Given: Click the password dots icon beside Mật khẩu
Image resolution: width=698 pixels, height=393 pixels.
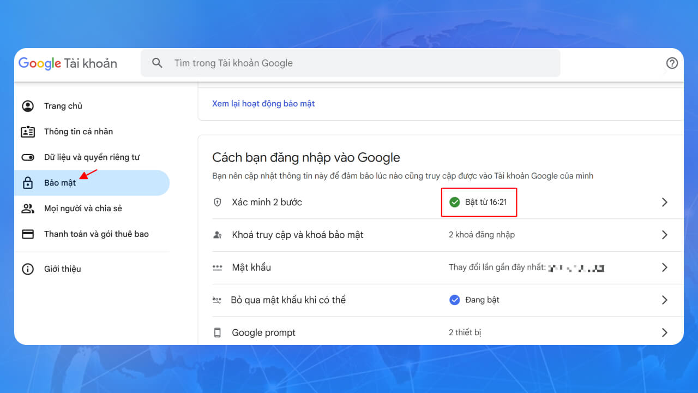Looking at the screenshot, I should tap(218, 267).
